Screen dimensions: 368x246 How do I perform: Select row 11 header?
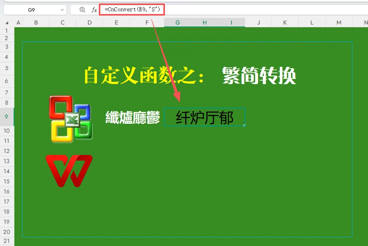tap(7, 141)
